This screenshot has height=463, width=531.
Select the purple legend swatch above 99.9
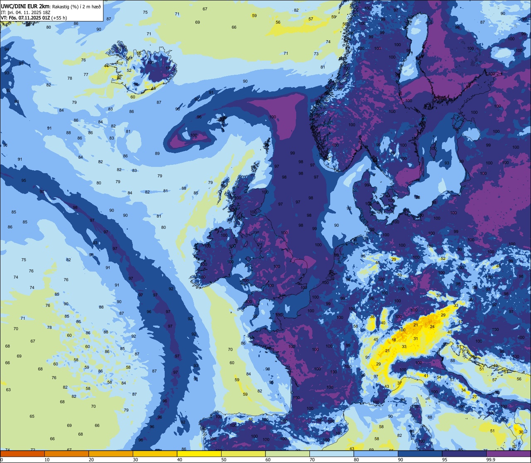click(x=508, y=453)
